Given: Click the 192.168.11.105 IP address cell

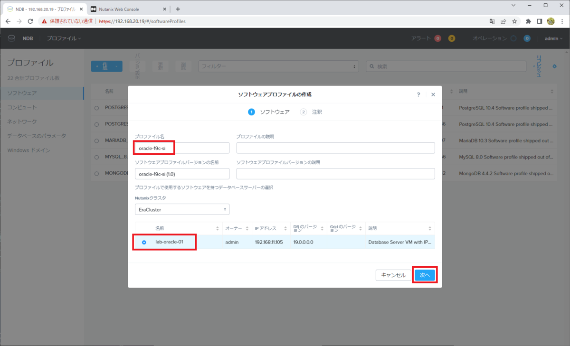Looking at the screenshot, I should [x=269, y=242].
